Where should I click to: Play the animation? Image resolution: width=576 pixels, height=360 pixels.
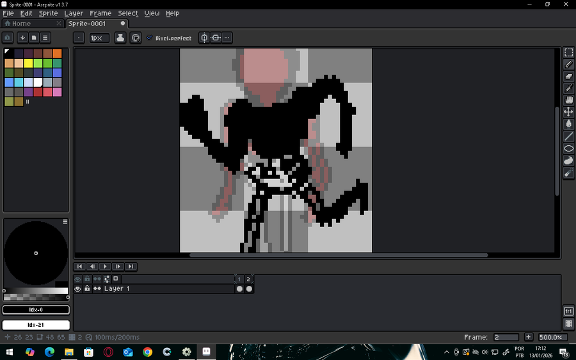105,267
